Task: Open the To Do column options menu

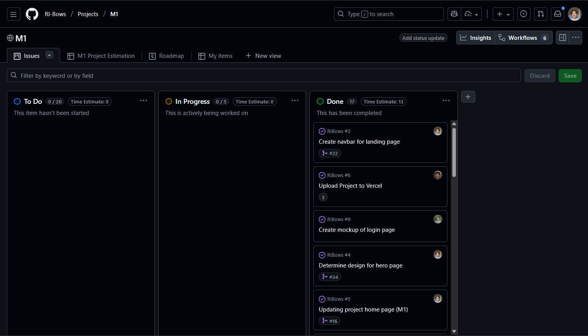Action: click(144, 101)
